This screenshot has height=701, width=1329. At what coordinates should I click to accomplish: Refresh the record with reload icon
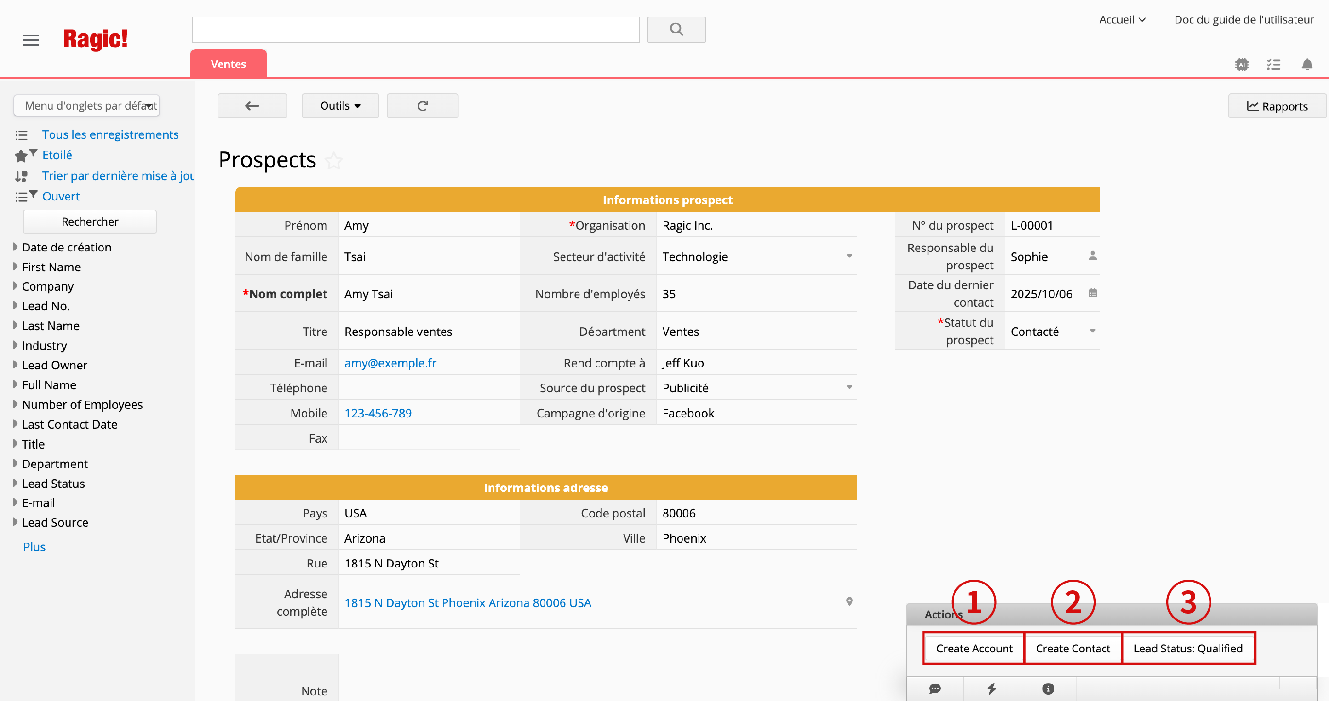point(422,106)
